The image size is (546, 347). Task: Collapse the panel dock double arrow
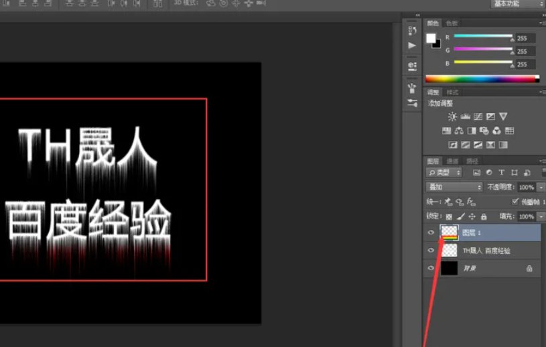coord(417,15)
